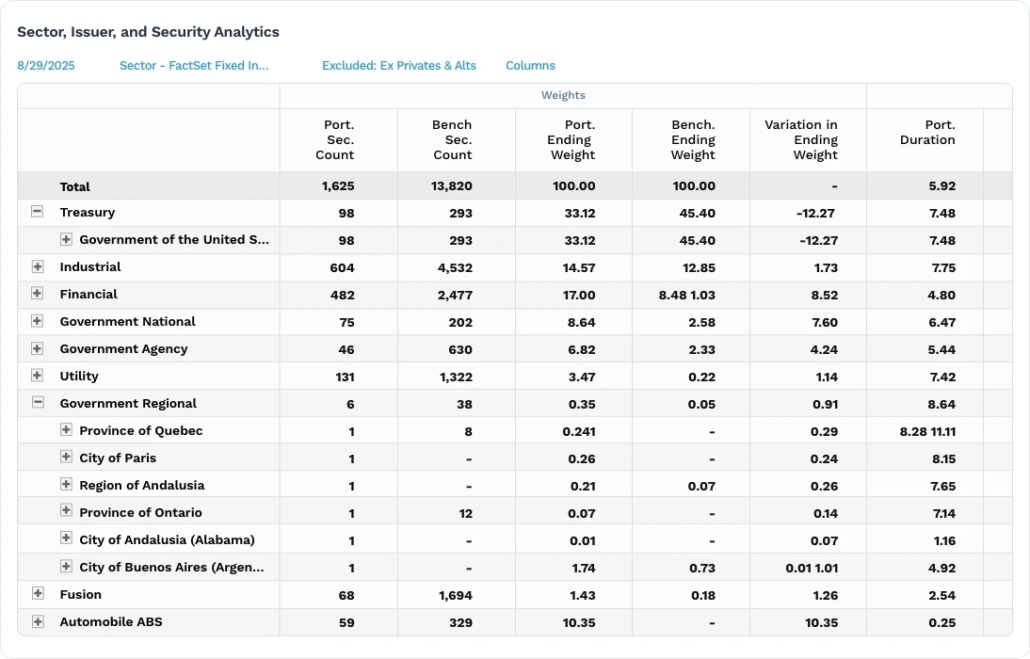Select the Industrial row label
This screenshot has height=659, width=1030.
click(x=90, y=266)
